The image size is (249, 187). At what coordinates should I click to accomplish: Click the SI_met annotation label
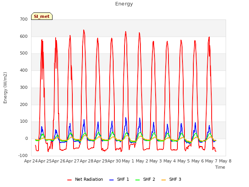pos(42,16)
